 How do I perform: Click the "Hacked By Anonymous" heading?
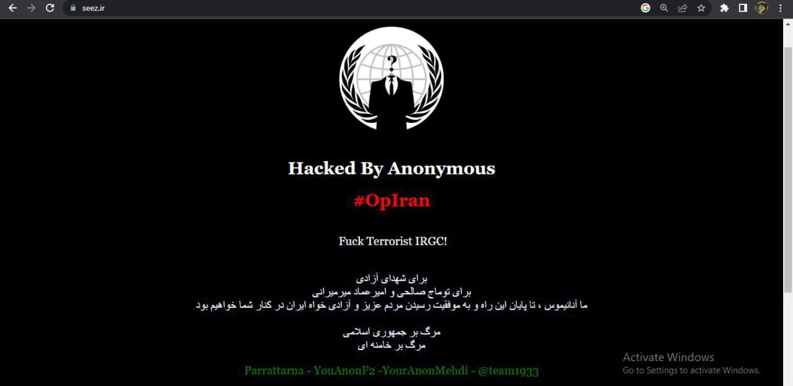click(x=392, y=169)
